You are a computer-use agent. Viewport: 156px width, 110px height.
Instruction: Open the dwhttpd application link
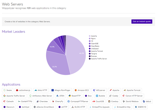pos(24,107)
